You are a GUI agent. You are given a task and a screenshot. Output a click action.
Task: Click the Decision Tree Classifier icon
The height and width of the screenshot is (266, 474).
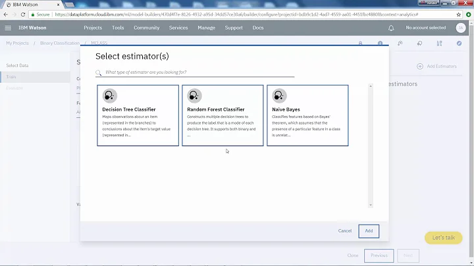click(110, 96)
